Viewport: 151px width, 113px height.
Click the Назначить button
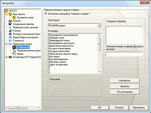pyautogui.click(x=125, y=81)
